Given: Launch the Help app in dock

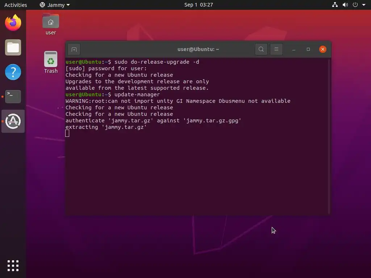Looking at the screenshot, I should [x=13, y=72].
